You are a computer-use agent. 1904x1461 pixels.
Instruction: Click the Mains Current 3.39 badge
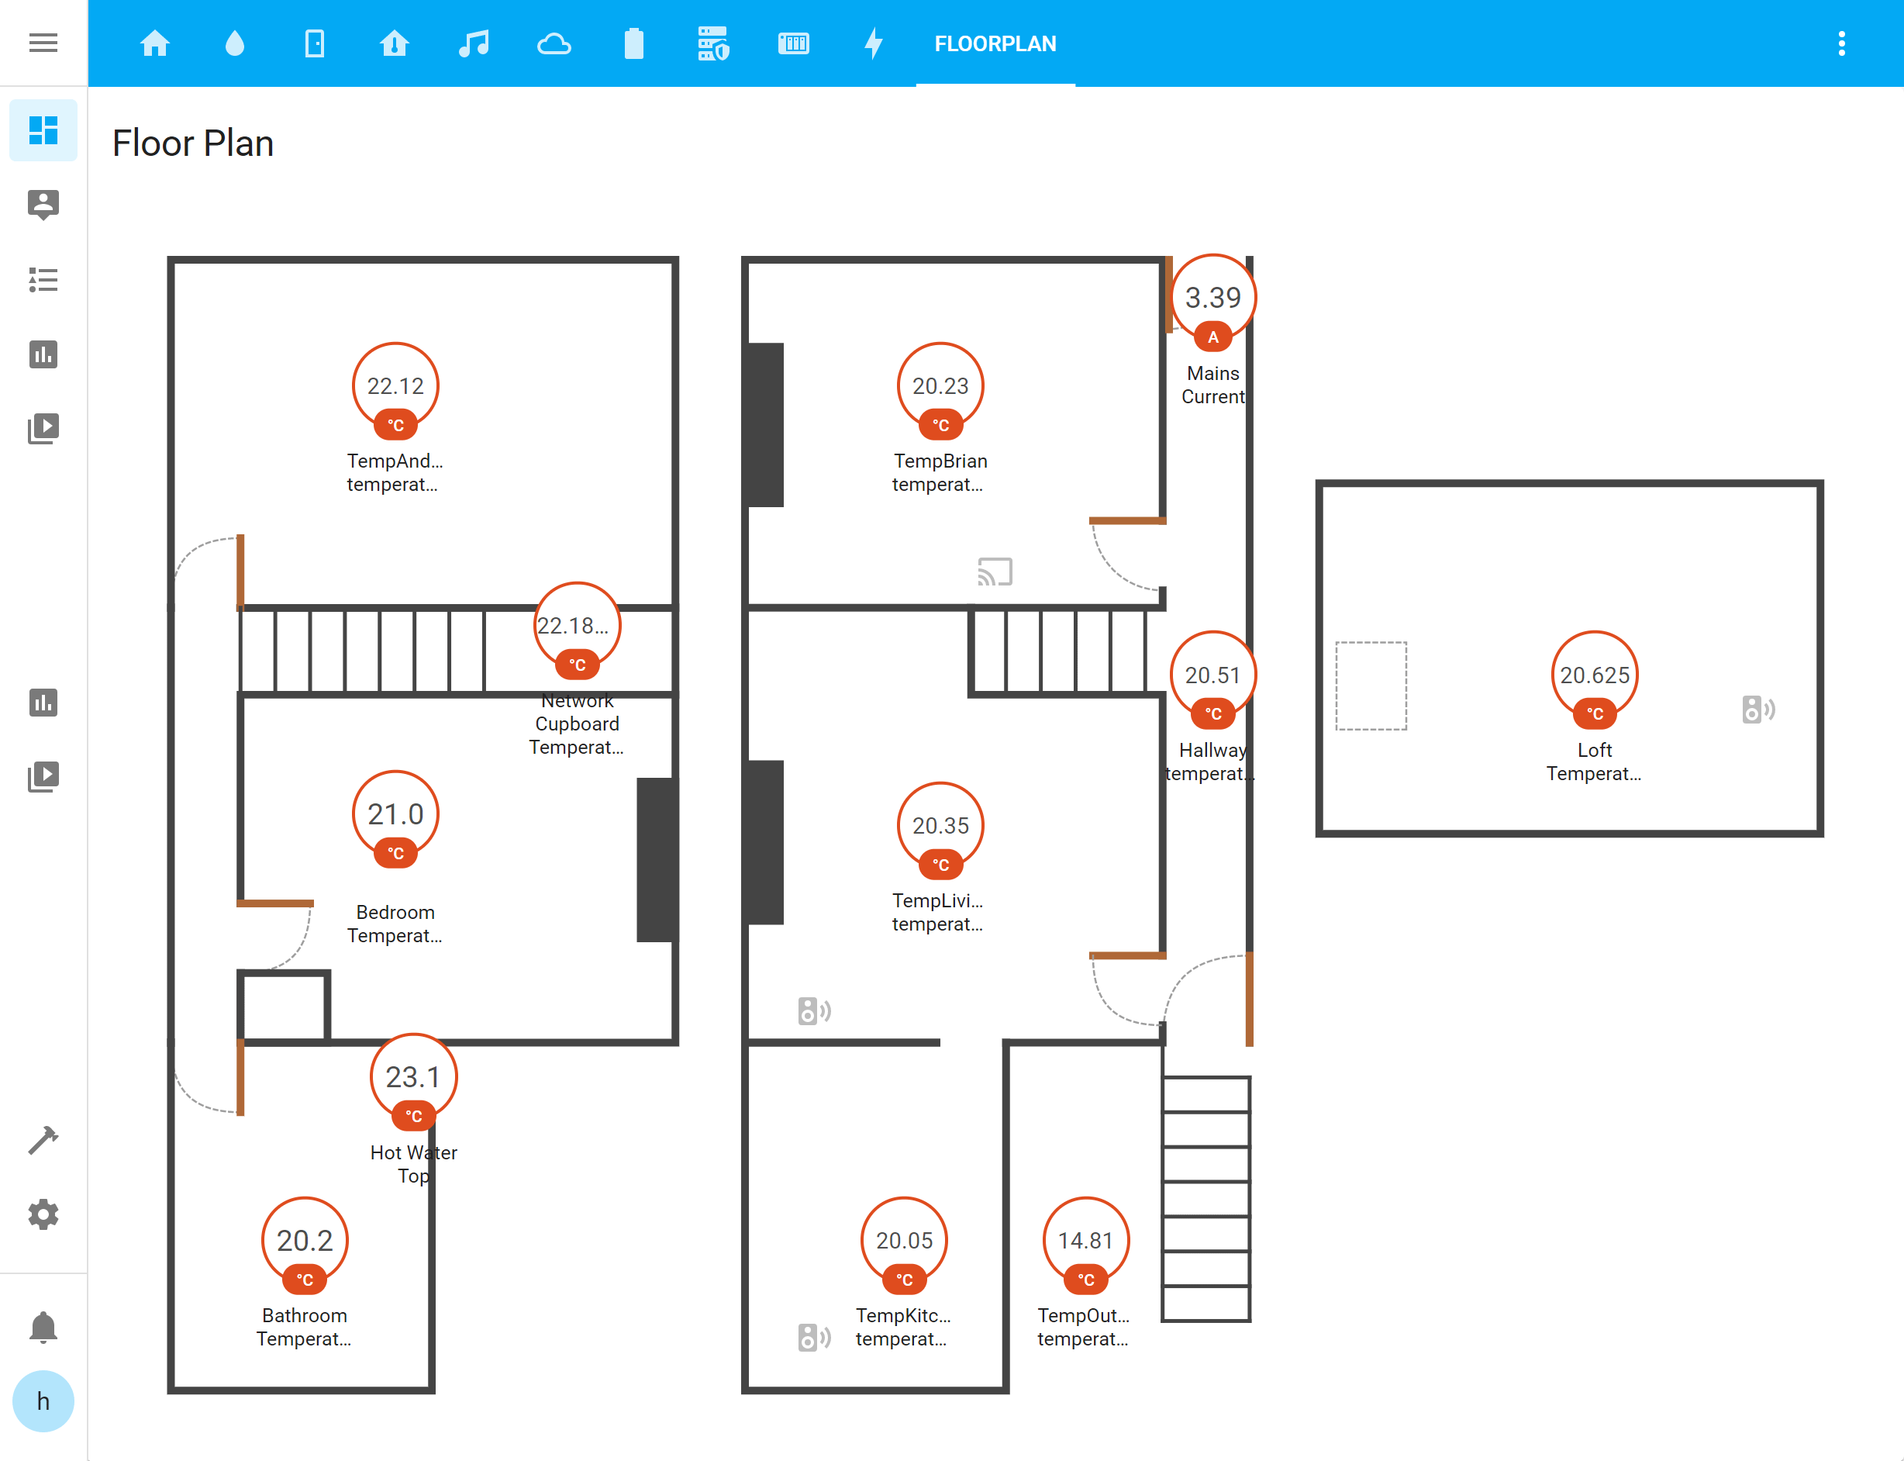1212,299
